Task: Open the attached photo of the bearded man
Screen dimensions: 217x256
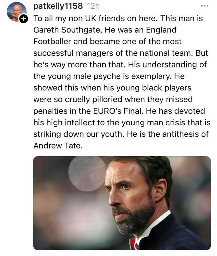Action: 122,203
